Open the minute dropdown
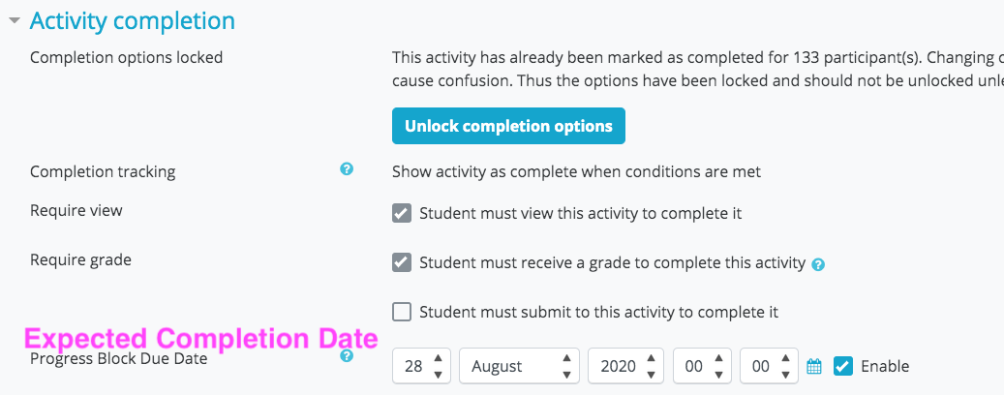The height and width of the screenshot is (395, 1004). pyautogui.click(x=769, y=366)
